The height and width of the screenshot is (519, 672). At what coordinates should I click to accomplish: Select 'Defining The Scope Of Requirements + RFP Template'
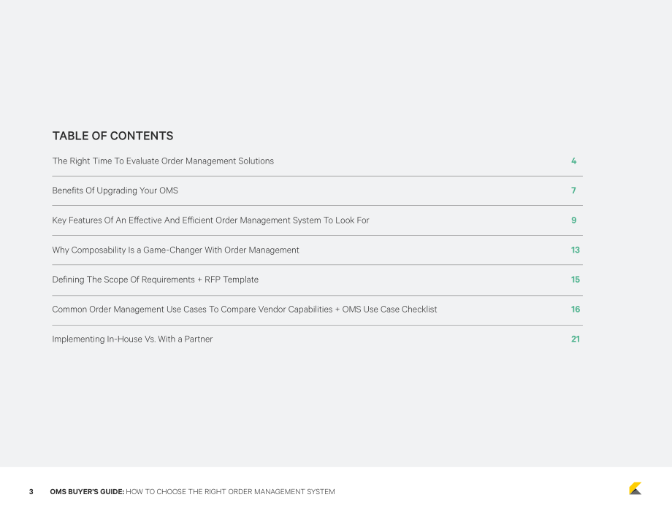(155, 280)
